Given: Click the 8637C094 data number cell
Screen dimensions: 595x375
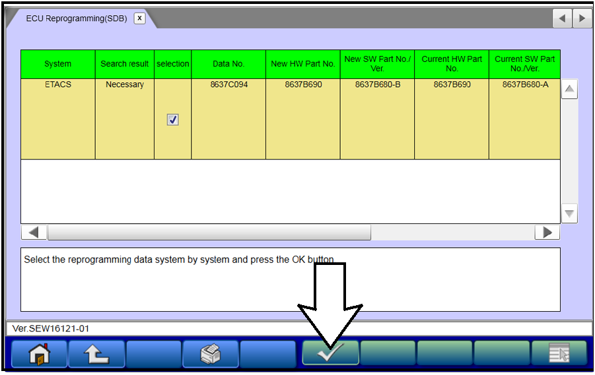Looking at the screenshot, I should (228, 85).
